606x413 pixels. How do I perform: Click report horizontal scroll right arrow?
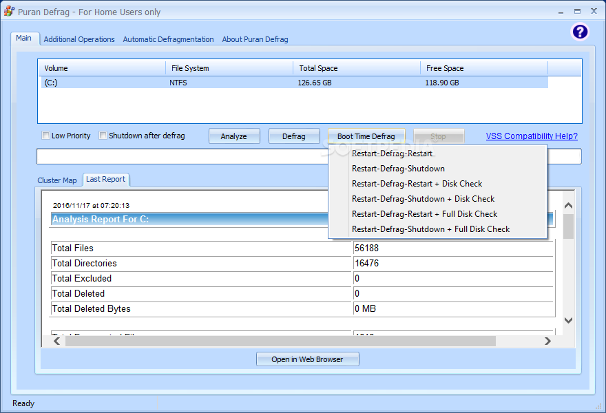547,341
